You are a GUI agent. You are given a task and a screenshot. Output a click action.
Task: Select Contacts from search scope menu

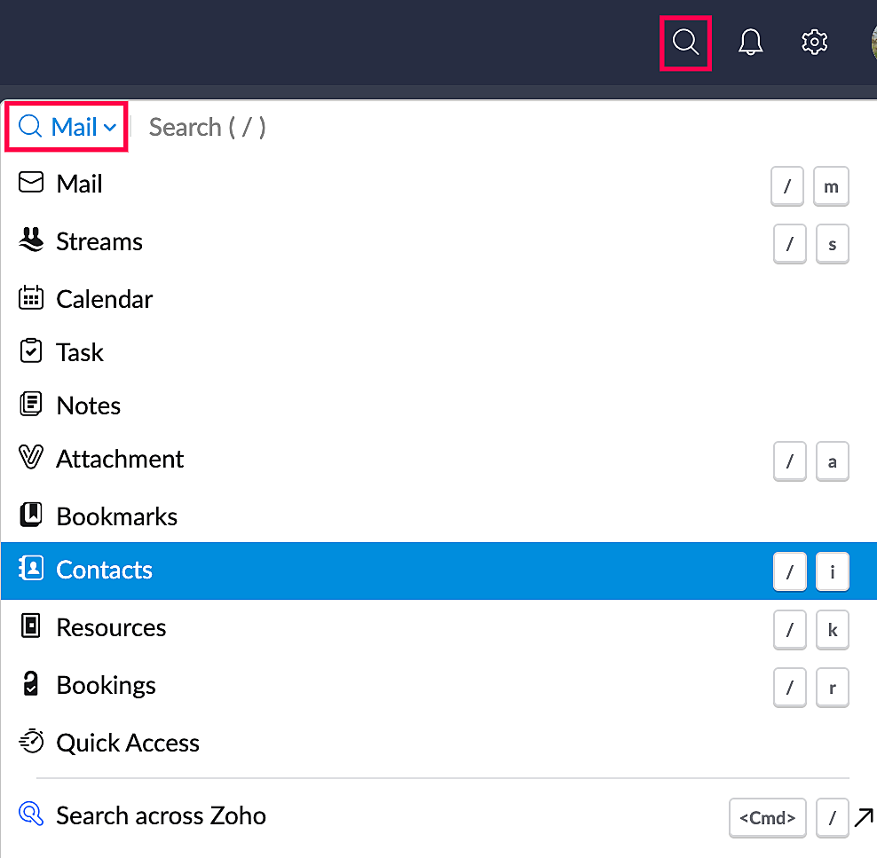[105, 570]
